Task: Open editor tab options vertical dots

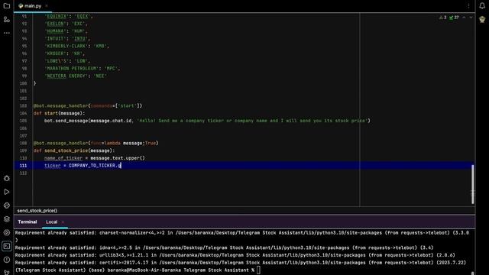Action: [x=468, y=5]
